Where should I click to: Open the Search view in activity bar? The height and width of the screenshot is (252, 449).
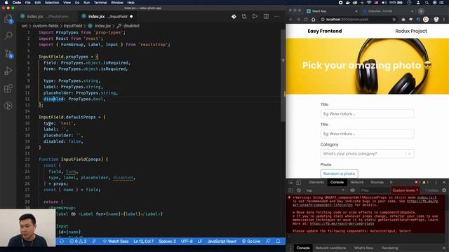pos(8,36)
